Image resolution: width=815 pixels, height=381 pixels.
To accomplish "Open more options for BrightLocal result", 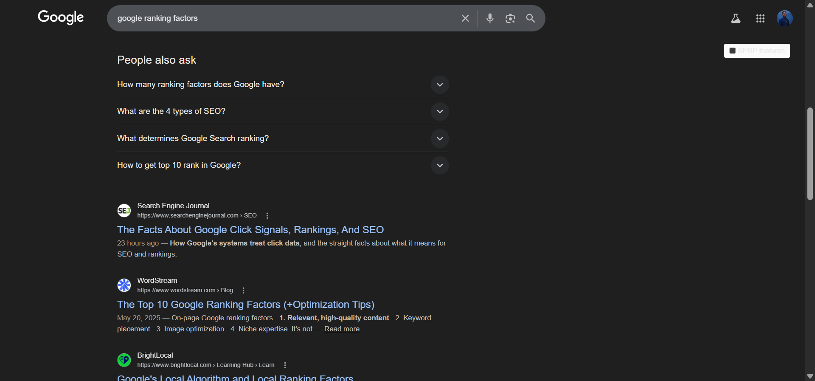I will coord(285,365).
